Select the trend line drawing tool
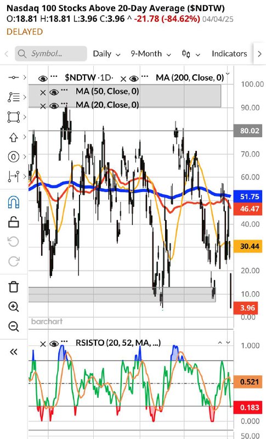 13,77
